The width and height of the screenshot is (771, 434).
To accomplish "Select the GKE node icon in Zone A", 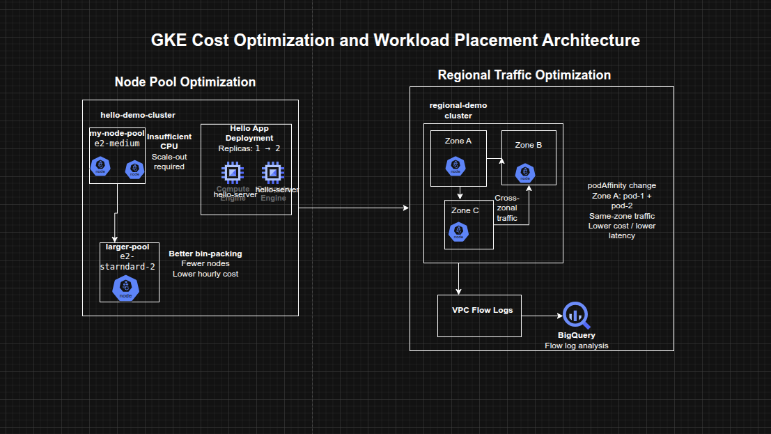I will point(457,166).
